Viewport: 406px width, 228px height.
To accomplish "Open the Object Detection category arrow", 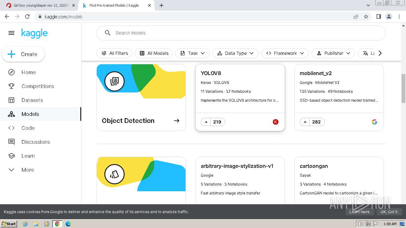I will (177, 121).
